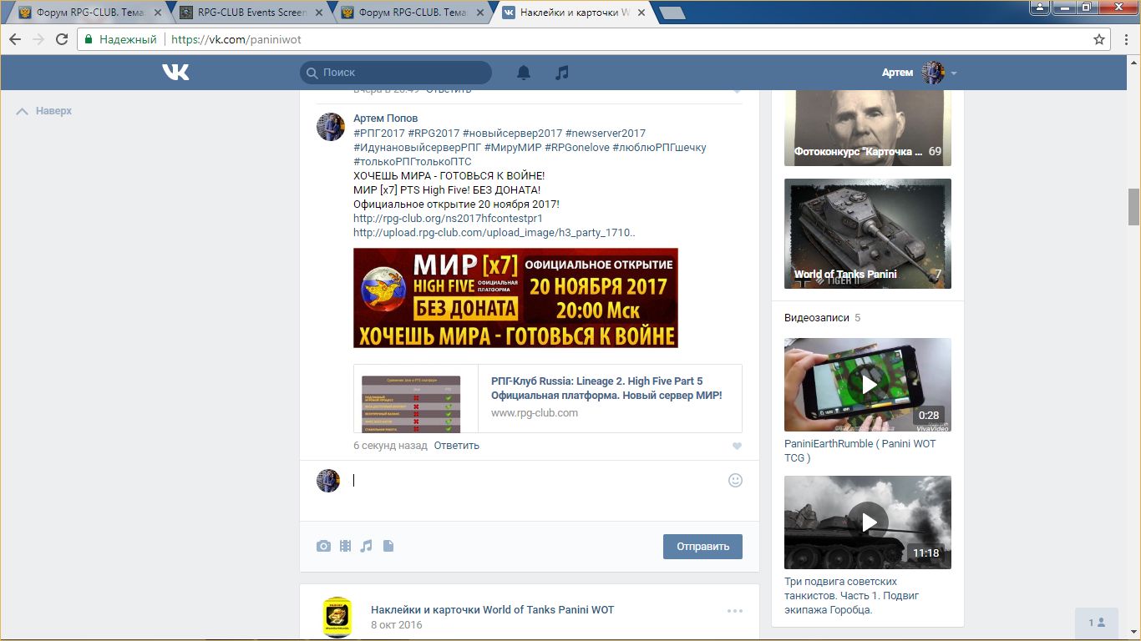Attach a photo using the camera icon
Image resolution: width=1141 pixels, height=641 pixels.
pos(323,546)
